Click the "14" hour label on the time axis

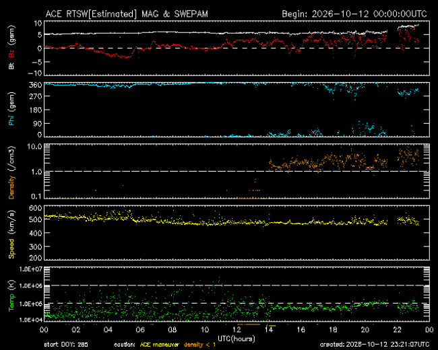[269, 330]
